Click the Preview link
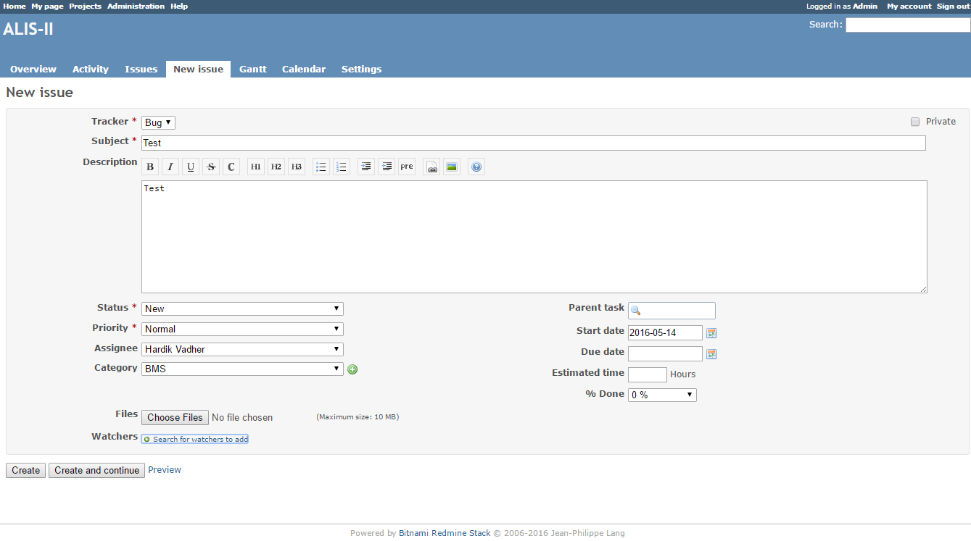Viewport: 971px width, 541px height. click(x=165, y=470)
